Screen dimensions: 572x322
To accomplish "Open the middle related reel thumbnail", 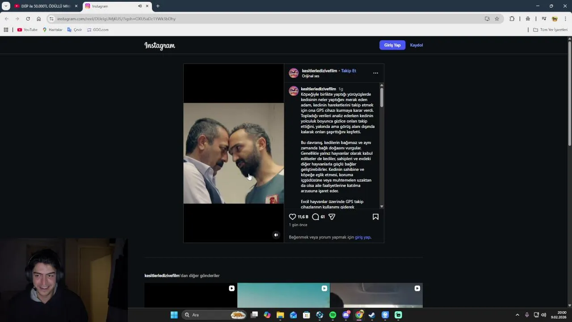I will point(283,295).
